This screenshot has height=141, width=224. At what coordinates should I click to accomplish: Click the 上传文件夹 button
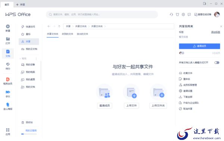(158, 106)
